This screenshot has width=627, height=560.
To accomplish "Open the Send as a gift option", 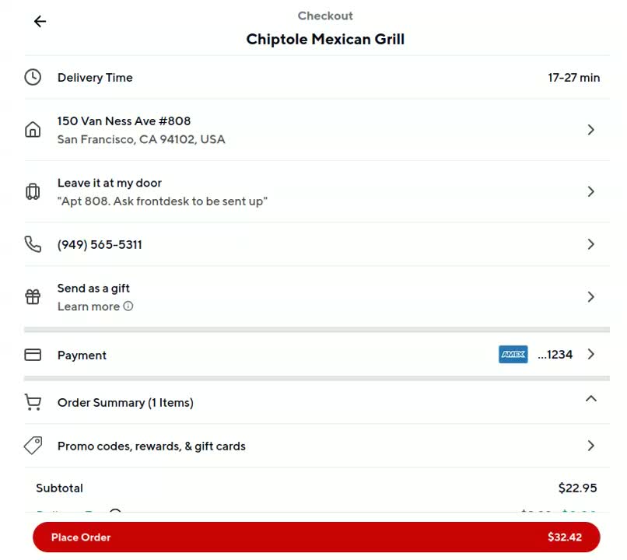I will (x=317, y=297).
